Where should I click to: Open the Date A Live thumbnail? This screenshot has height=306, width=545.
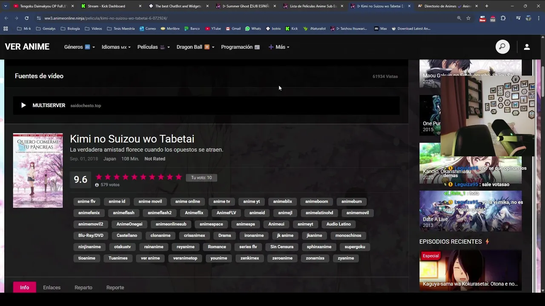point(470,211)
